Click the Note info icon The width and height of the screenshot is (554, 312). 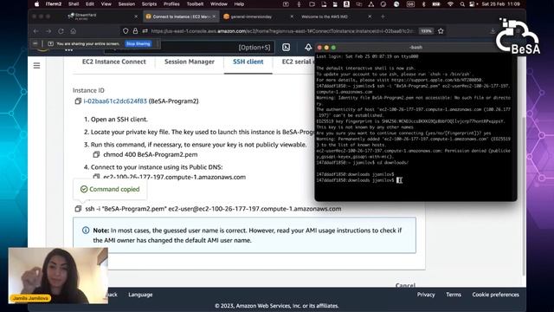click(x=86, y=231)
